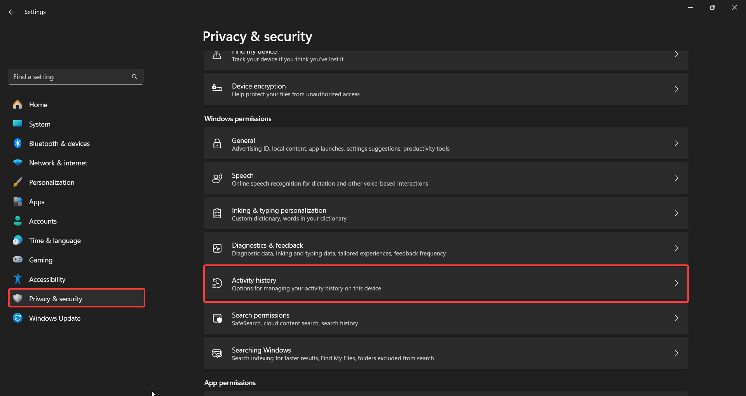
Task: Click the Accounts person icon
Action: [x=17, y=221]
